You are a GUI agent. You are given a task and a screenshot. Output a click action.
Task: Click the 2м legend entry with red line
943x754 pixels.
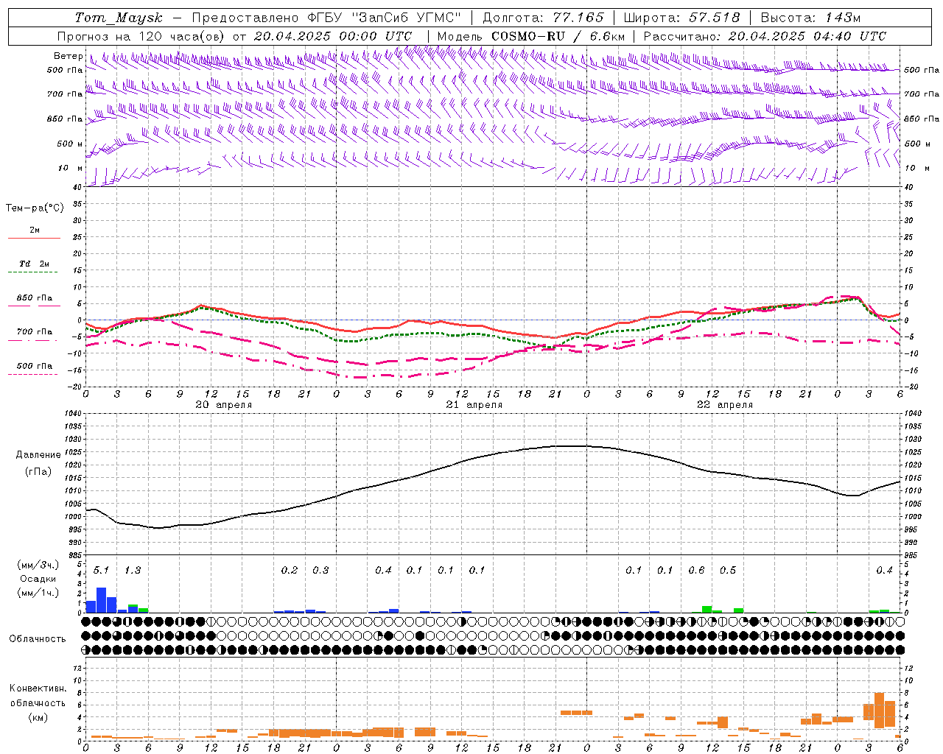click(34, 233)
